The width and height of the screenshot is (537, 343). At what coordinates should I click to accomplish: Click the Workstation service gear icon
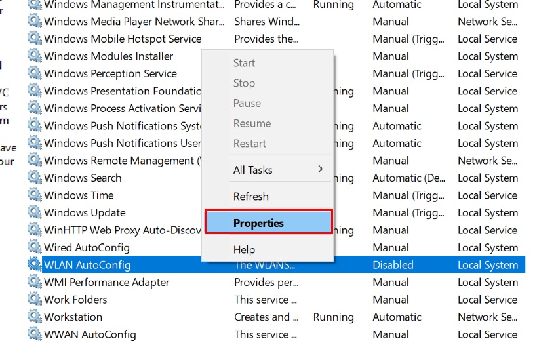click(x=34, y=317)
